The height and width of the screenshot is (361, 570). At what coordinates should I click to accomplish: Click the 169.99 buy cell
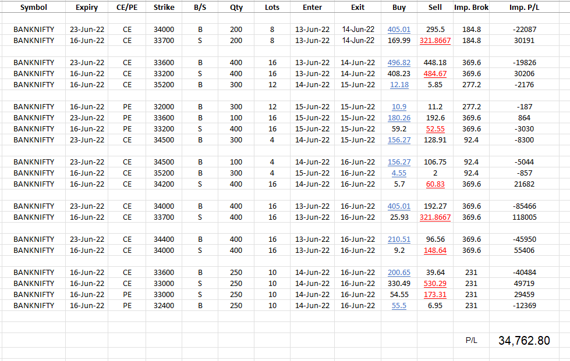pos(399,40)
